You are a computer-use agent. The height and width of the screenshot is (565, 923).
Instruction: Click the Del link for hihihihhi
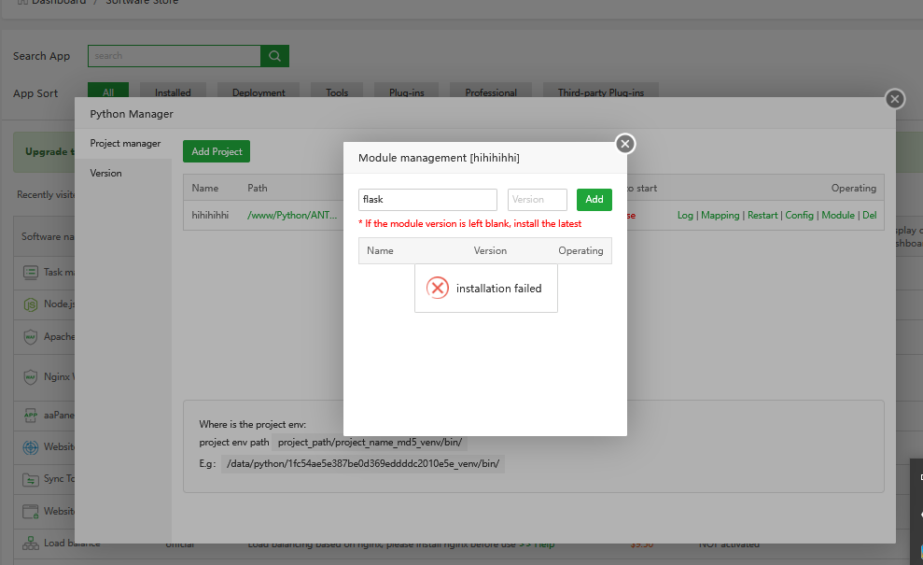[x=869, y=216]
